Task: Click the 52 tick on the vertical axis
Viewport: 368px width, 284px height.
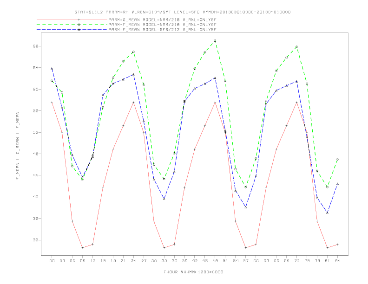Action: (x=36, y=132)
